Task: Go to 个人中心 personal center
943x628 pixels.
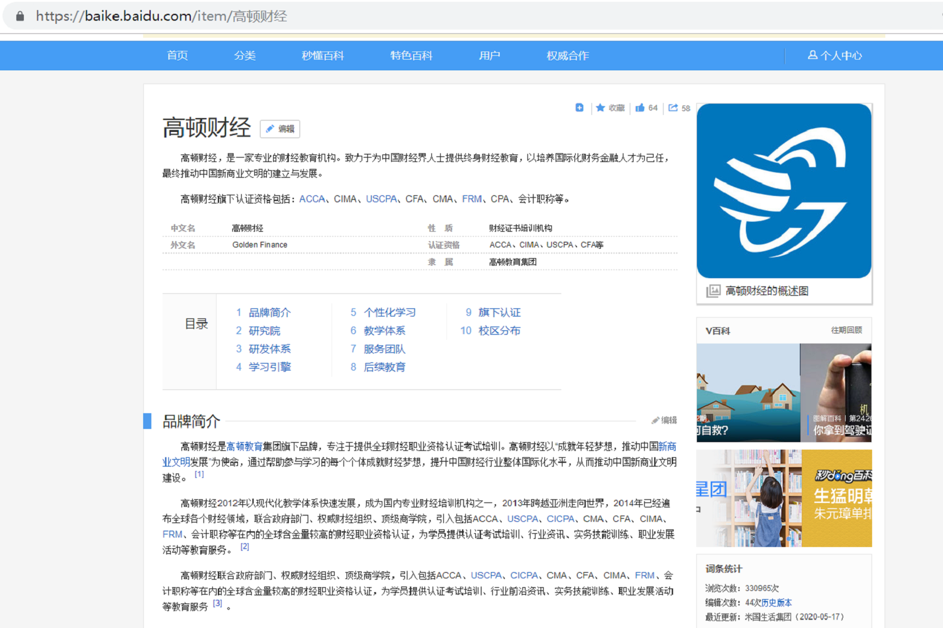Action: [835, 55]
